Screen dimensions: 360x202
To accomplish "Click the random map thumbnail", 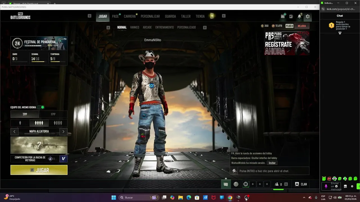I will coord(39,145).
